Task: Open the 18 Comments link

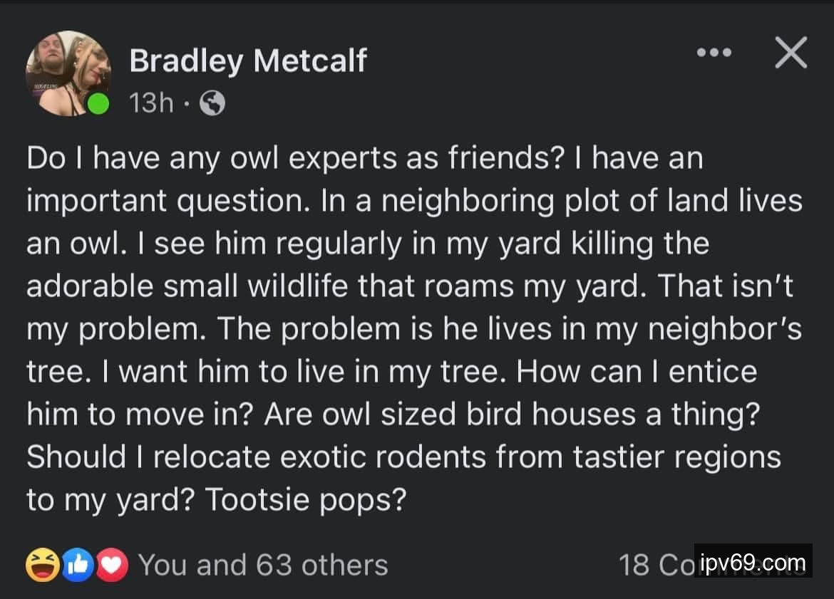Action: pos(656,565)
